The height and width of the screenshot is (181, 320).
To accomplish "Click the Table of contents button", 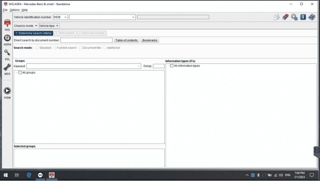I will [x=127, y=41].
